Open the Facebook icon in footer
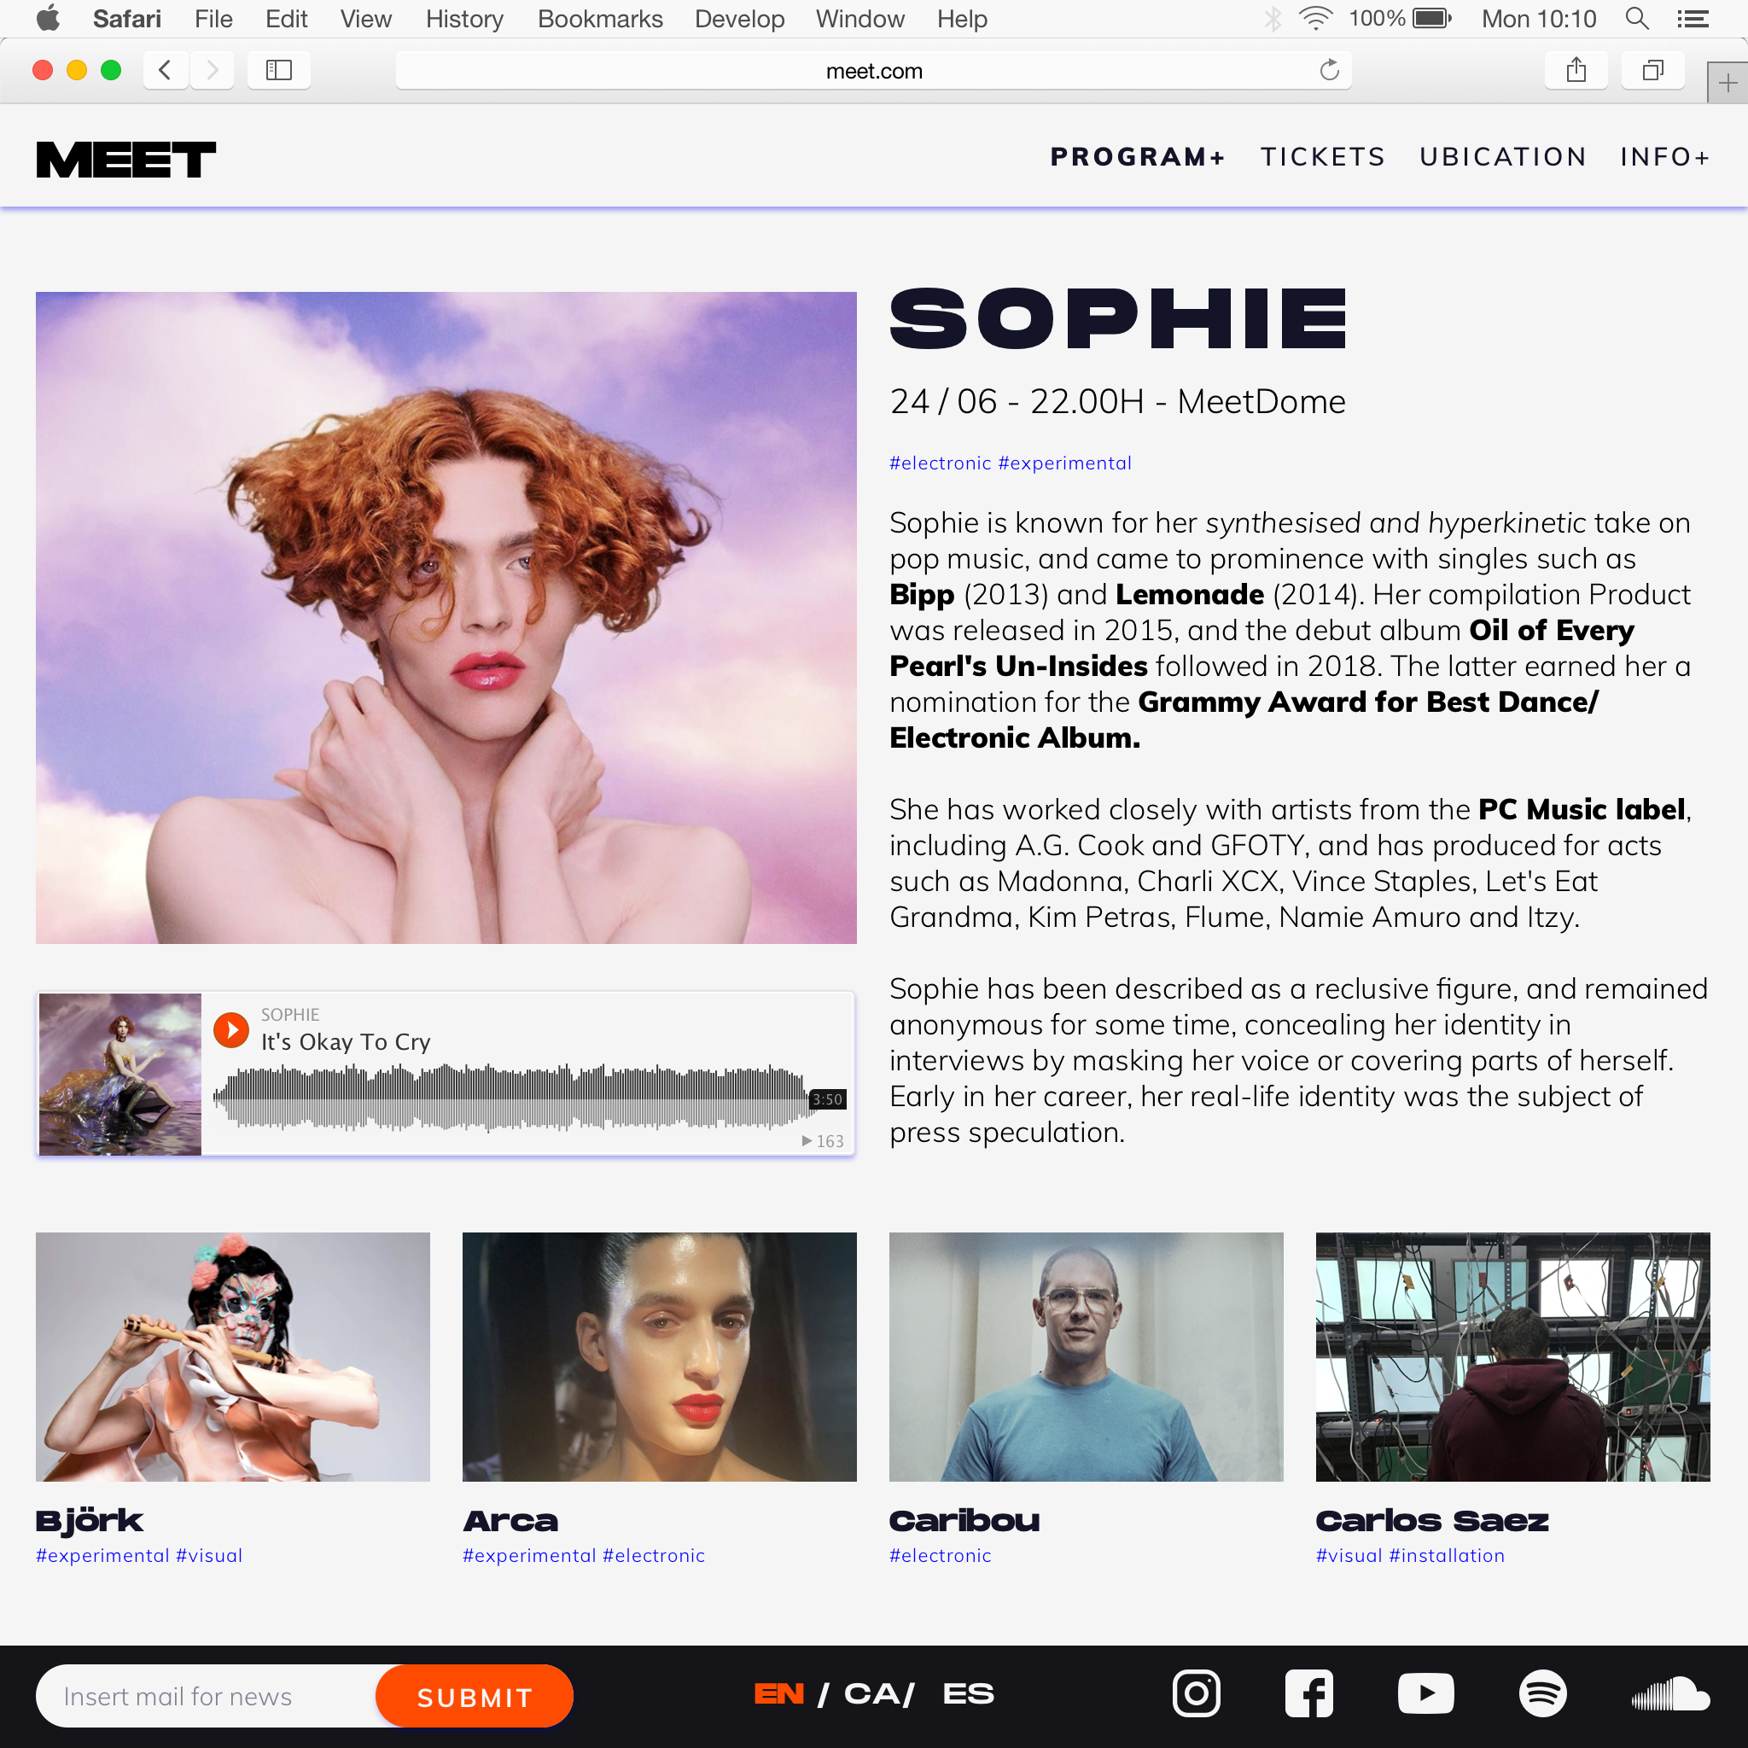The height and width of the screenshot is (1748, 1748). [x=1309, y=1693]
